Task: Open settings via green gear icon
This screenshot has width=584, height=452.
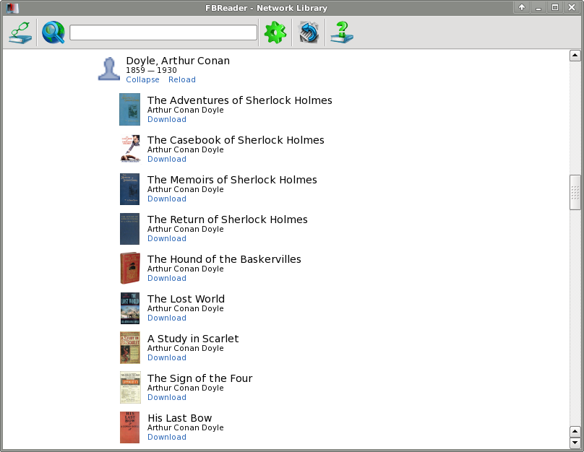Action: pyautogui.click(x=275, y=32)
